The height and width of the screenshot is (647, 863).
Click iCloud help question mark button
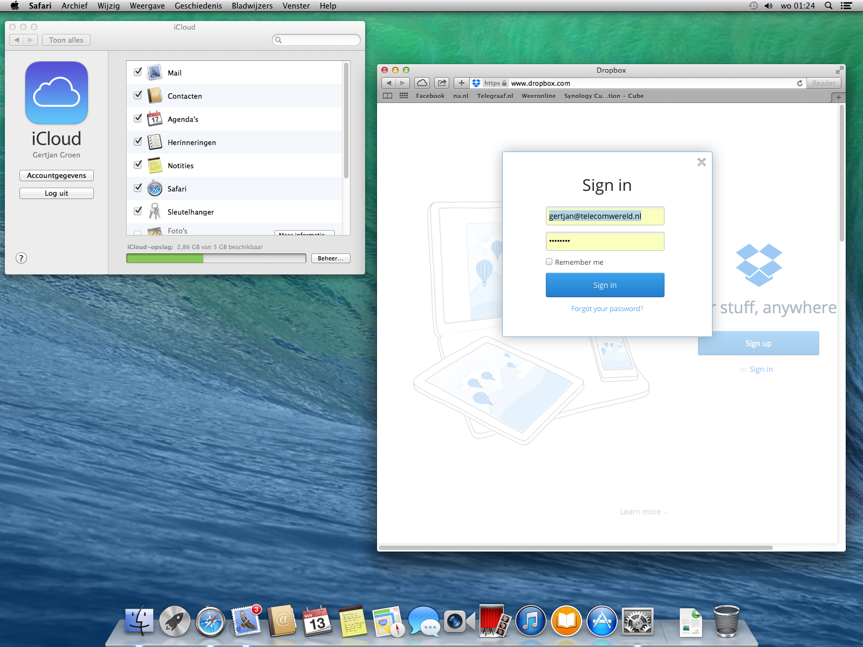[21, 258]
